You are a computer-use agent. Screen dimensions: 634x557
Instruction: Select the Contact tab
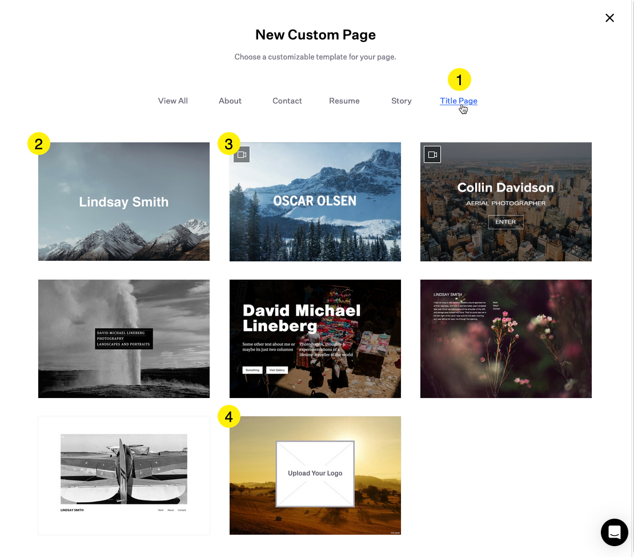(287, 101)
